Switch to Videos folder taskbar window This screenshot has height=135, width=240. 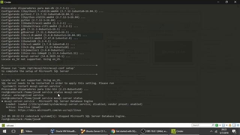(33, 131)
